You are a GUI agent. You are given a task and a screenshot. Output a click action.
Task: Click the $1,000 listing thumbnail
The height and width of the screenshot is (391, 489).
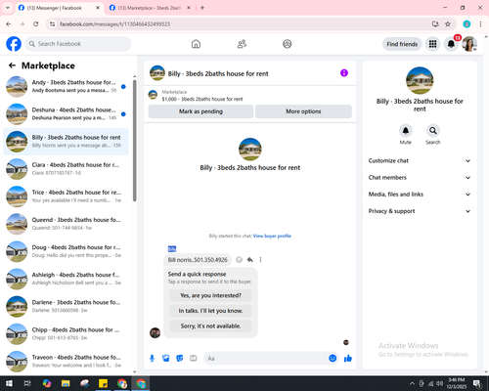153,95
